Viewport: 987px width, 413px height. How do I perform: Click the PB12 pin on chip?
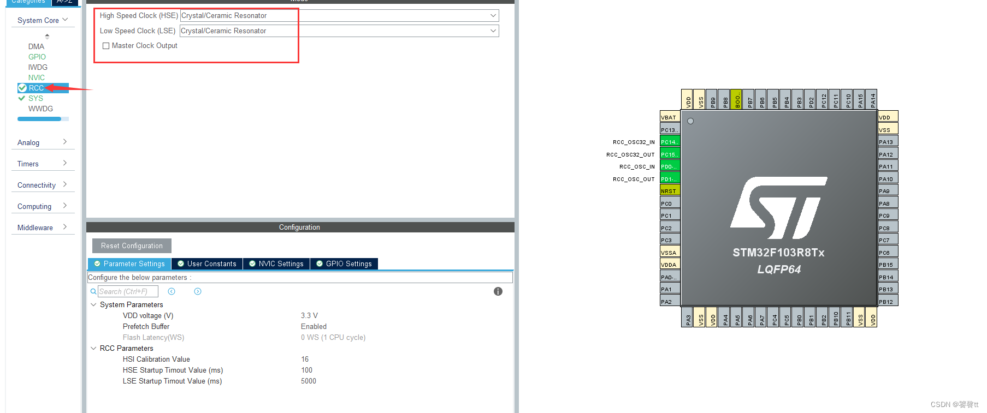[888, 302]
